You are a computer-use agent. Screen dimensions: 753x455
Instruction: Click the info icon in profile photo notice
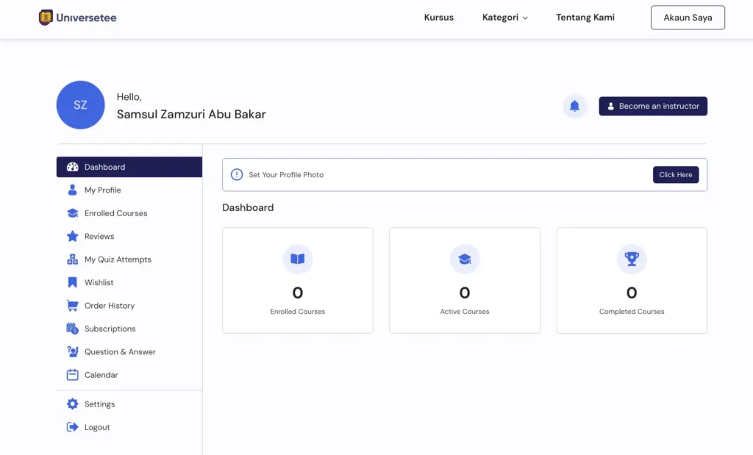coord(237,175)
